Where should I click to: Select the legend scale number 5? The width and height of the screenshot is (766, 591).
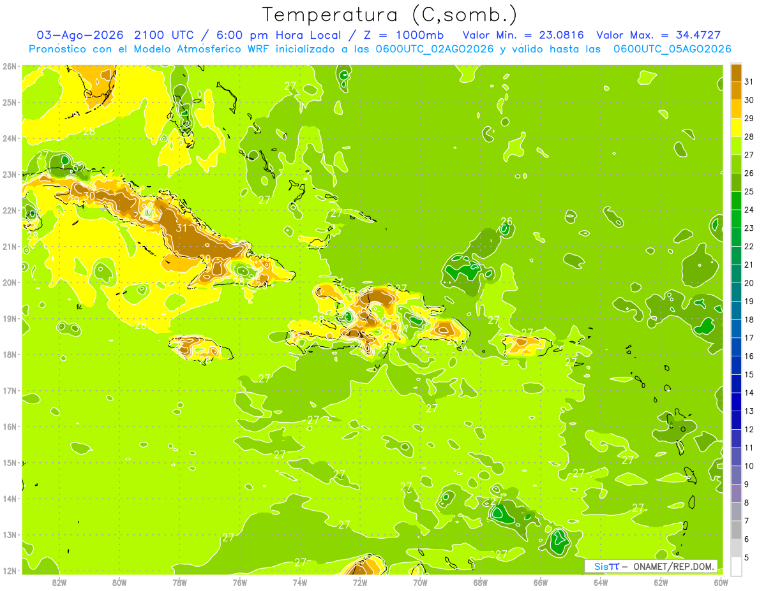[747, 558]
